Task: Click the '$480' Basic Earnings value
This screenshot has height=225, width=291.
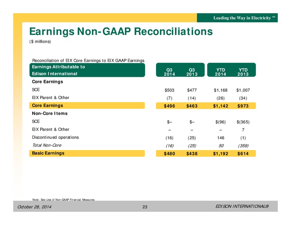Action: 169,154
